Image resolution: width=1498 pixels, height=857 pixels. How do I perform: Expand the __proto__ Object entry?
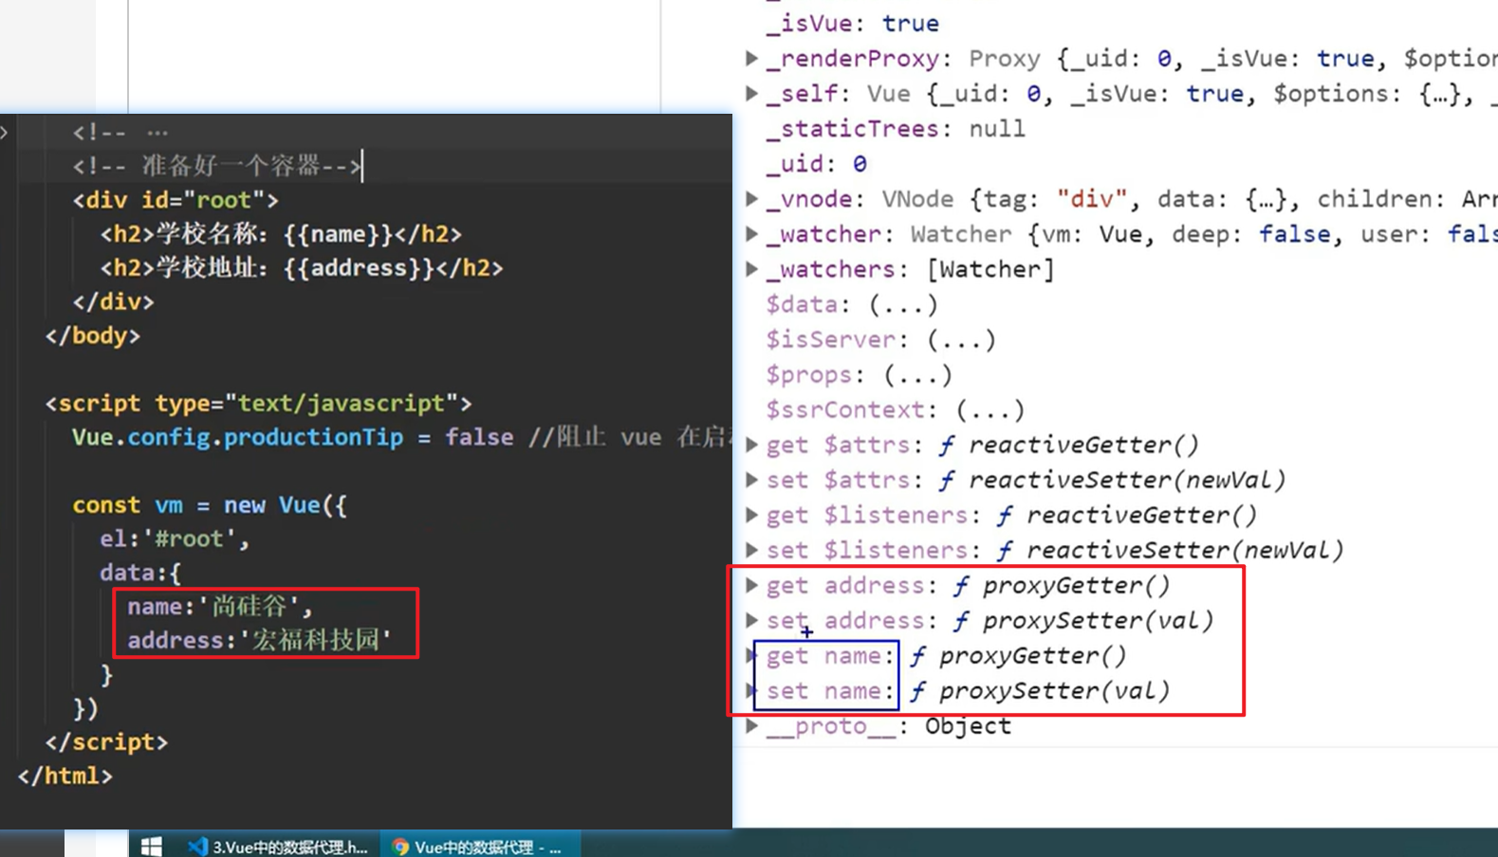(x=751, y=726)
